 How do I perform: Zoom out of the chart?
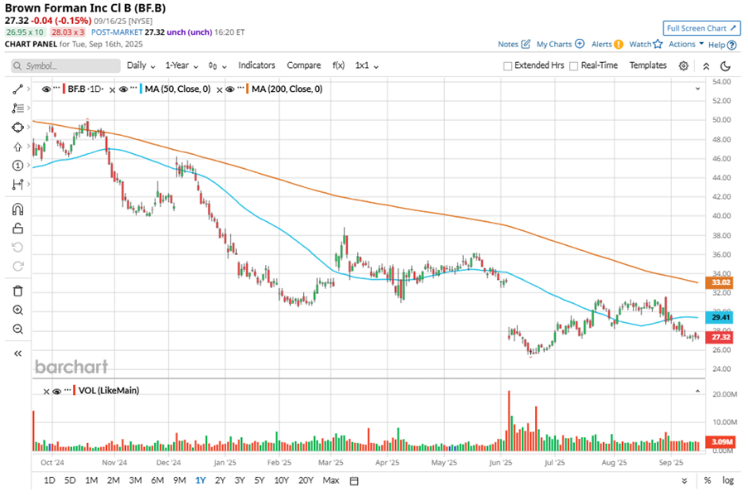point(17,329)
